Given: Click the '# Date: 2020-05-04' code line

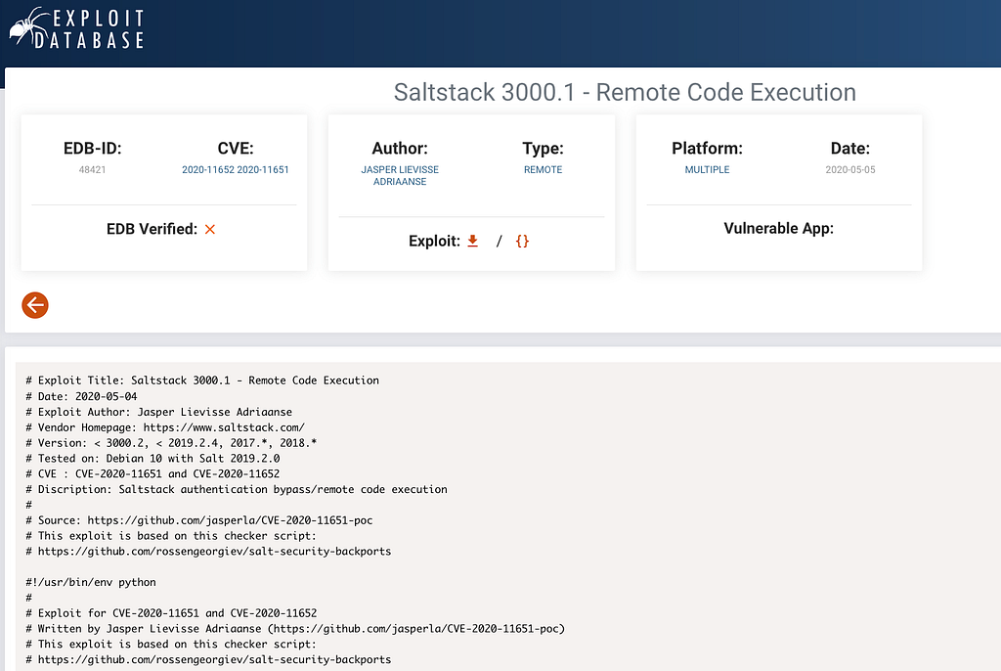Looking at the screenshot, I should click(x=81, y=396).
